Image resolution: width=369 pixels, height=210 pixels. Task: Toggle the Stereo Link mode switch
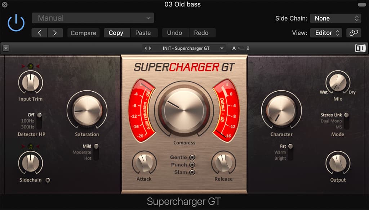(346, 121)
